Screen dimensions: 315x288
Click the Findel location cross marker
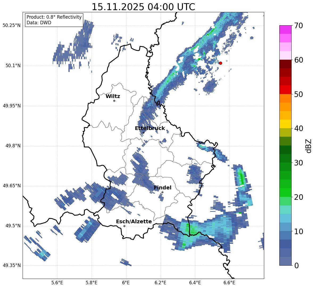[162, 192]
